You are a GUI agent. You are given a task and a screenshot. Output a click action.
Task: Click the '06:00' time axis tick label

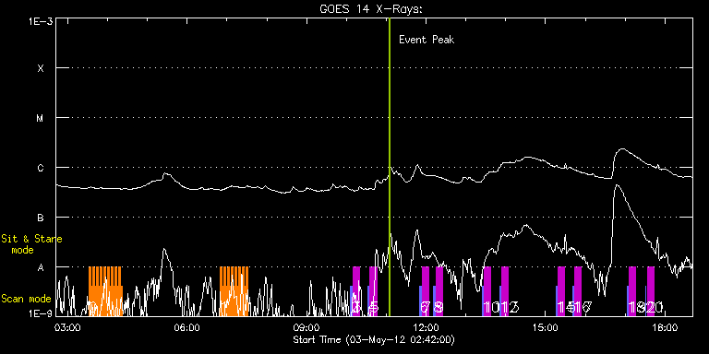[x=186, y=327]
